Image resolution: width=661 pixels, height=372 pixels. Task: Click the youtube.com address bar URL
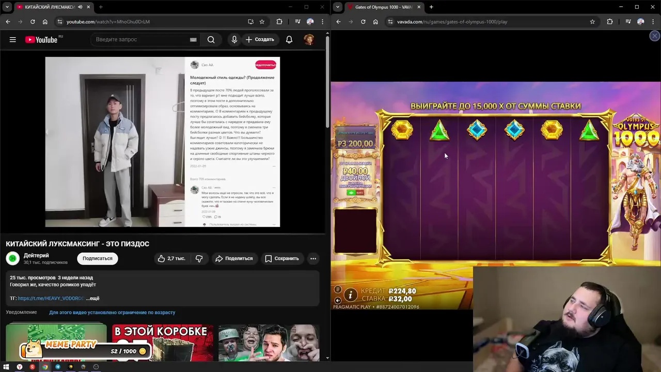(108, 22)
